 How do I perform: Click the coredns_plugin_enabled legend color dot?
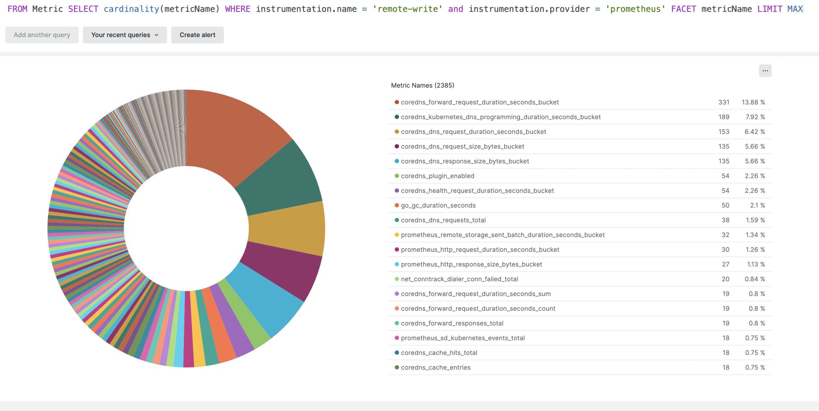pos(396,175)
